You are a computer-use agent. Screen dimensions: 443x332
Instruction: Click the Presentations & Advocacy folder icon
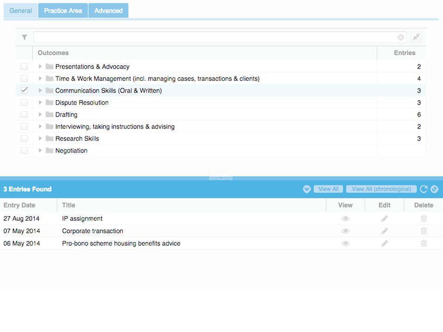tap(49, 66)
